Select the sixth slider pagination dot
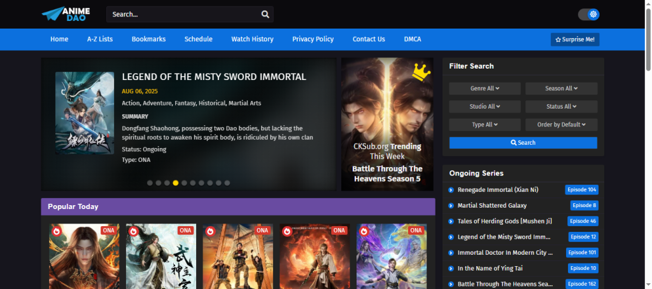The width and height of the screenshot is (652, 289). (x=193, y=183)
